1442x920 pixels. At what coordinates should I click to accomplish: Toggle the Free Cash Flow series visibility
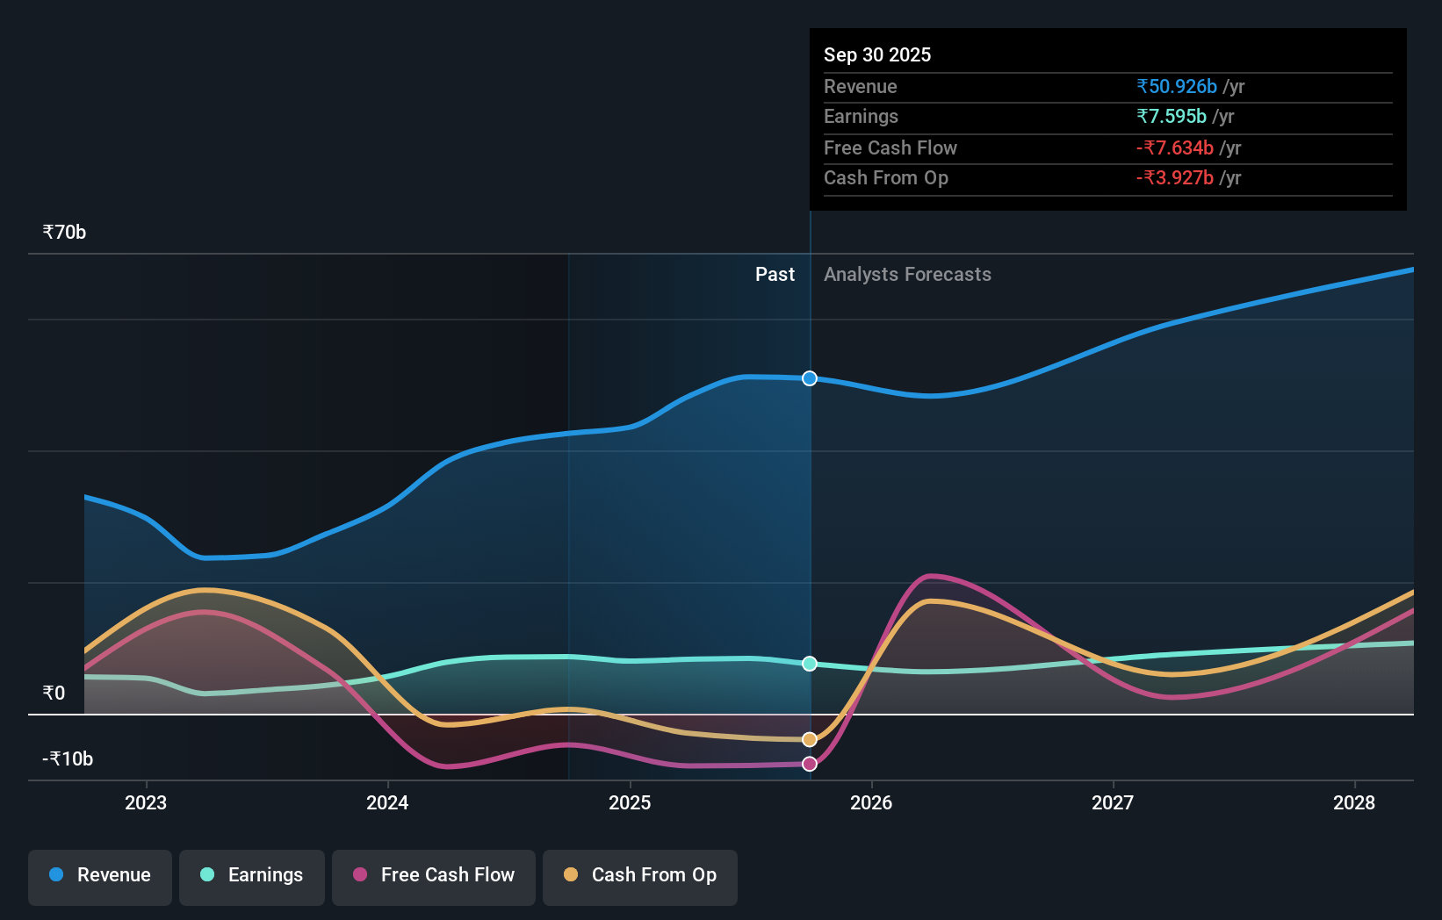tap(434, 876)
